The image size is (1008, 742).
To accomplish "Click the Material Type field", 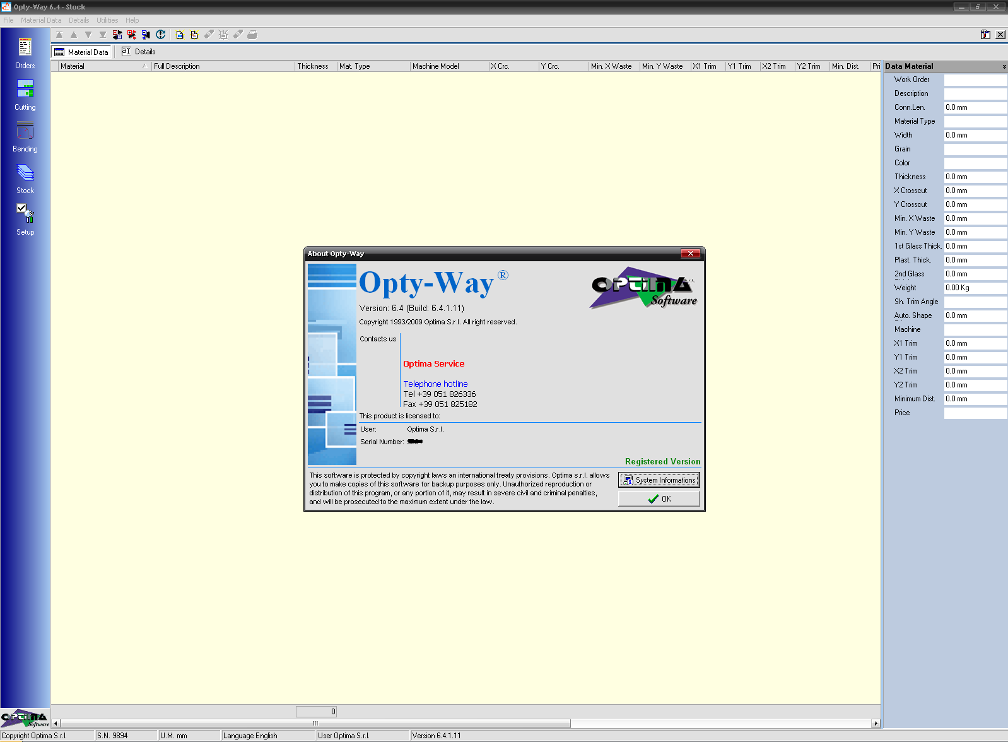I will click(x=975, y=122).
